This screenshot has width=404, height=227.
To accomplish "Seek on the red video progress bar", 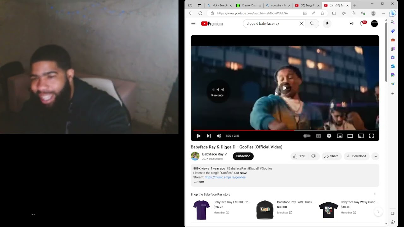I will pyautogui.click(x=285, y=130).
